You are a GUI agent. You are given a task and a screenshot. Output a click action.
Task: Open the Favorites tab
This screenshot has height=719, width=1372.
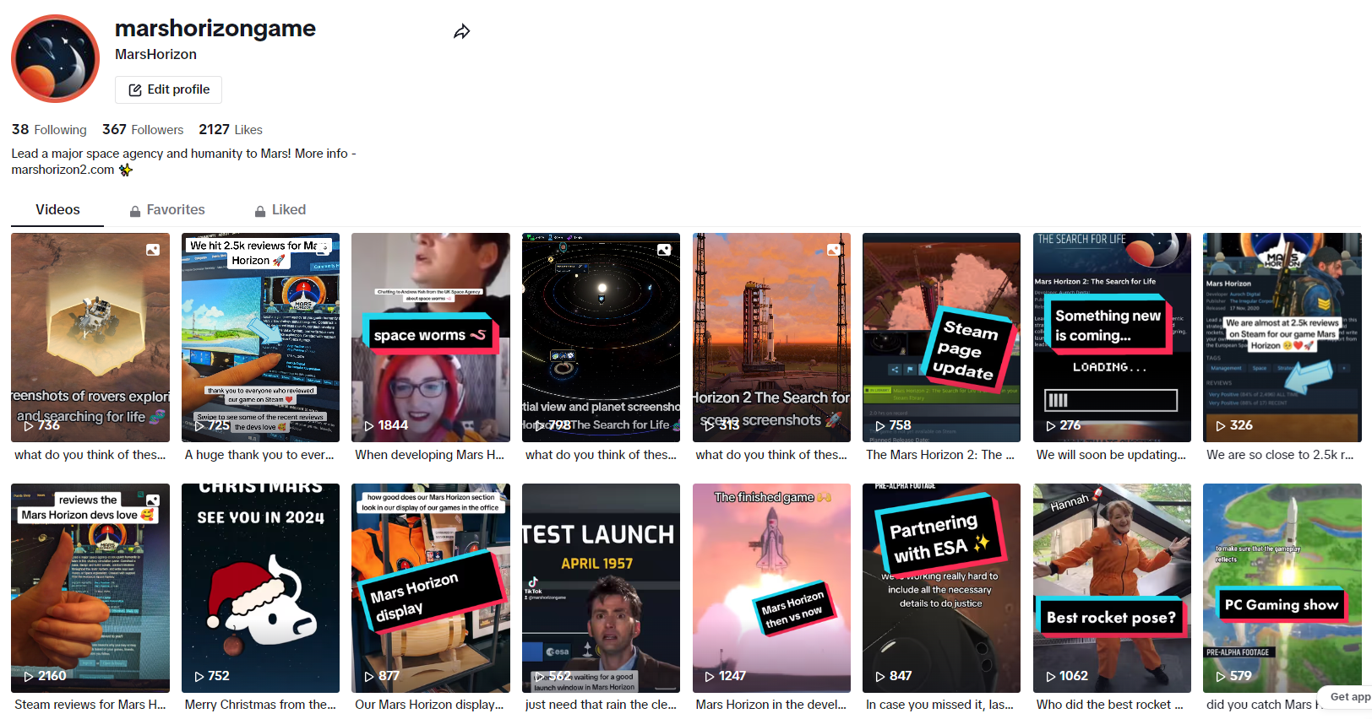pyautogui.click(x=167, y=210)
